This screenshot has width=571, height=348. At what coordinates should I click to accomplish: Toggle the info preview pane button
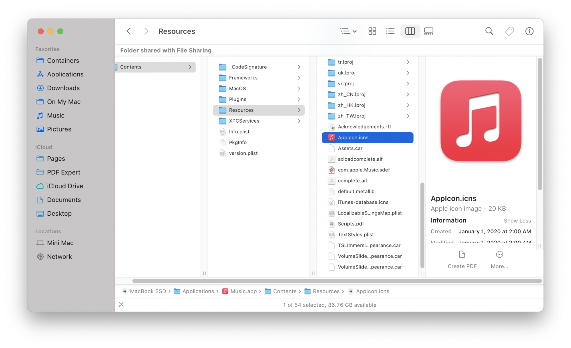click(529, 31)
